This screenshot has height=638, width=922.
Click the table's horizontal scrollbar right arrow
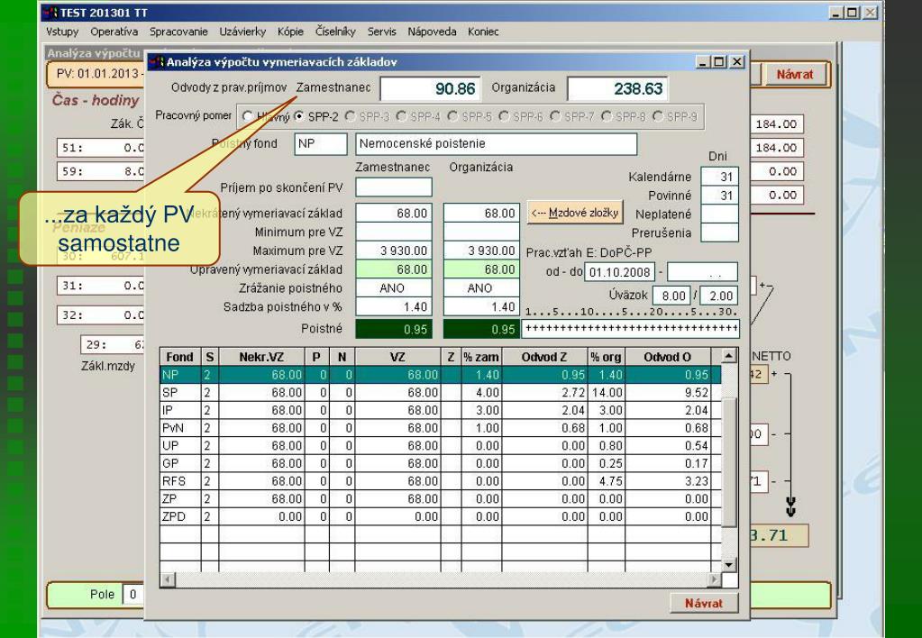714,579
